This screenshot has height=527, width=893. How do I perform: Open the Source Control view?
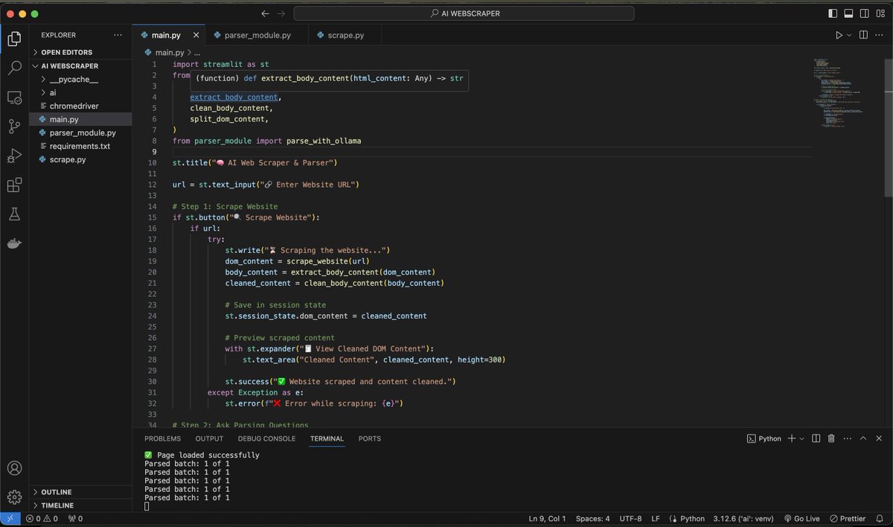pyautogui.click(x=14, y=127)
